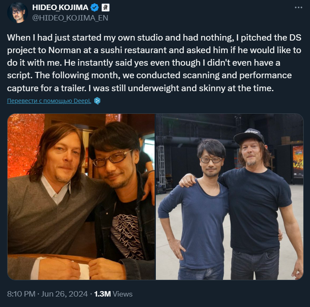The height and width of the screenshot is (307, 310).
Task: Click the '8:10 PM' post time
Action: point(21,294)
